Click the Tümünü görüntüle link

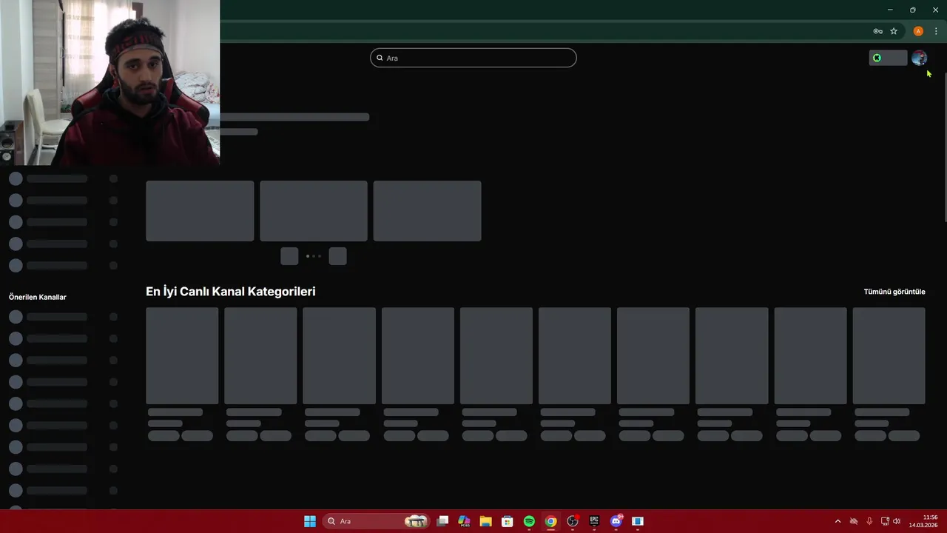tap(894, 292)
